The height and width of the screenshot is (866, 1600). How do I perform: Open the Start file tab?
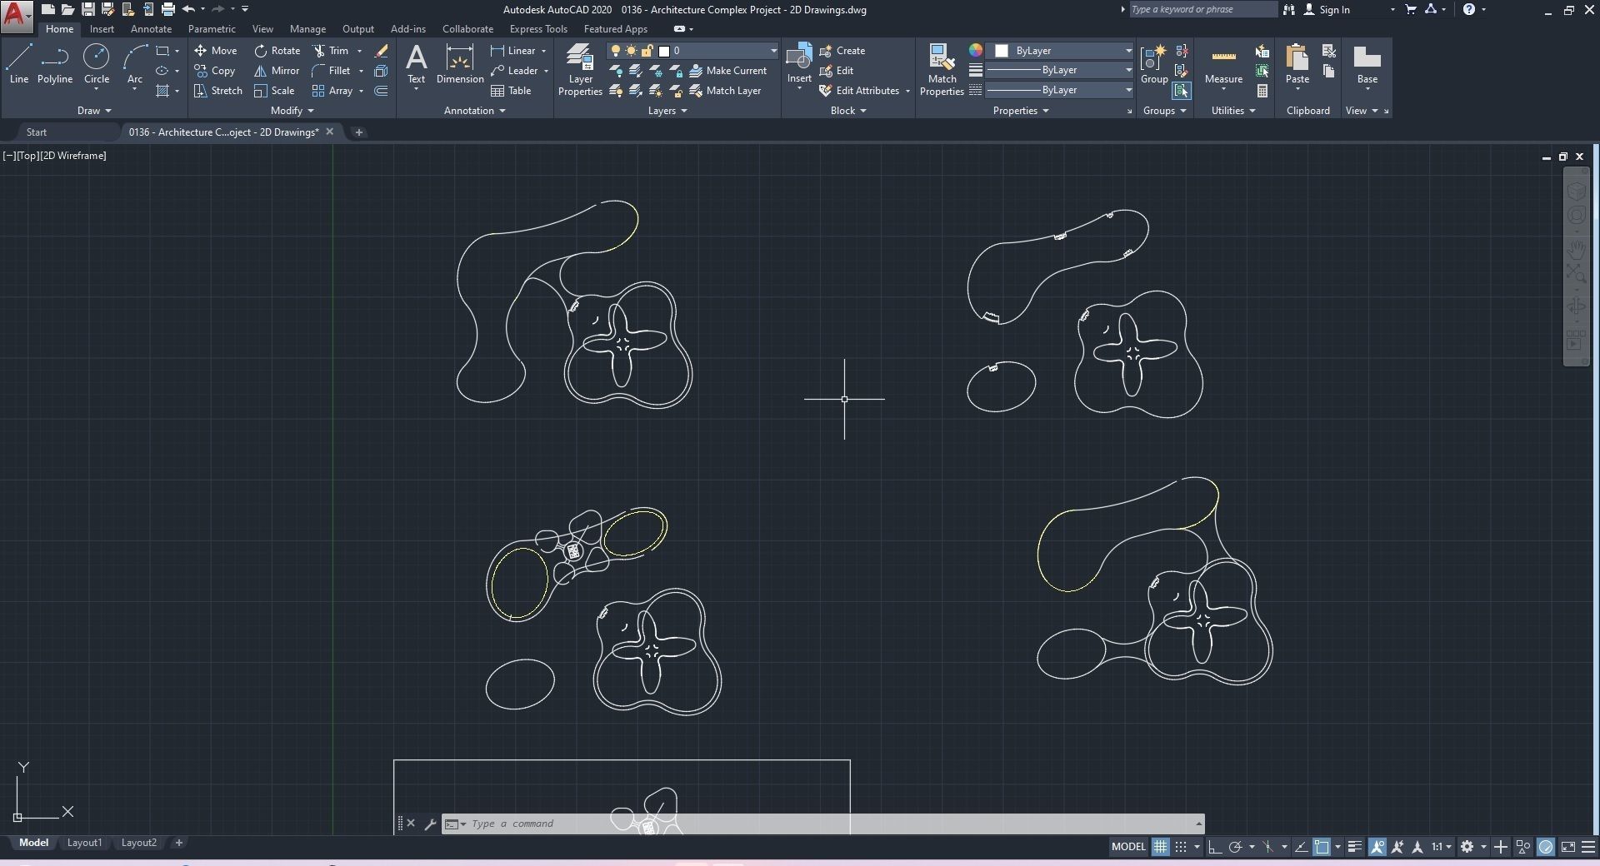(x=37, y=132)
